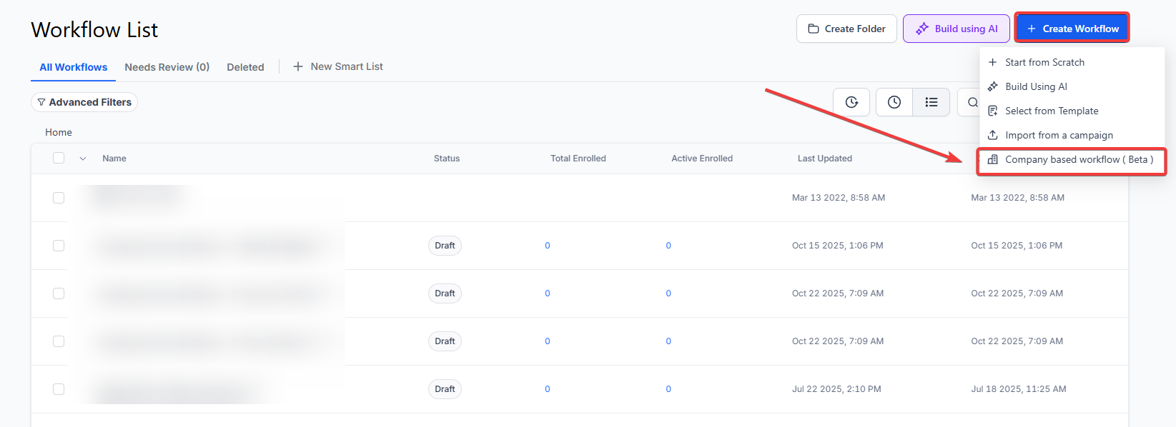Check the box for the Oct 15 2025 workflow

(x=59, y=246)
